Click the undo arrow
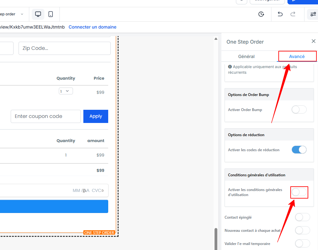 (x=280, y=14)
